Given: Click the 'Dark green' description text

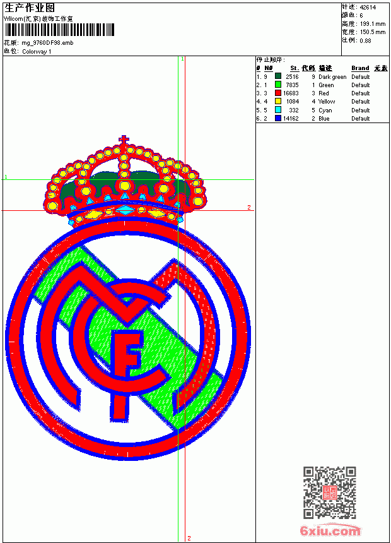Looking at the screenshot, I should click(x=332, y=77).
